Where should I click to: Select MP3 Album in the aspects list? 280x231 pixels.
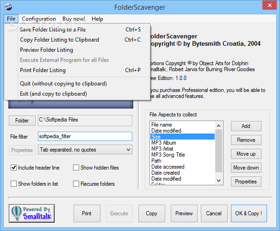click(x=182, y=143)
